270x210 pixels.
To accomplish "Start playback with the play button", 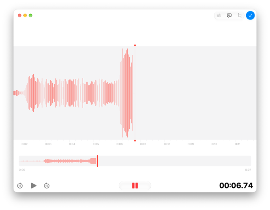I will [x=34, y=186].
